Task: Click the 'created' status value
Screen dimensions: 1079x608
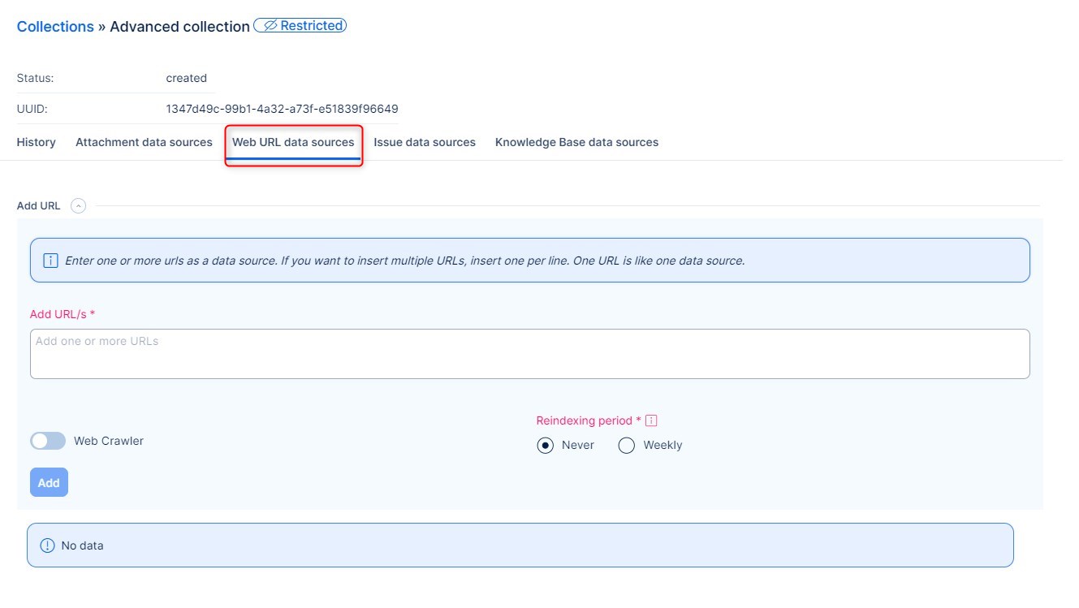Action: 187,78
